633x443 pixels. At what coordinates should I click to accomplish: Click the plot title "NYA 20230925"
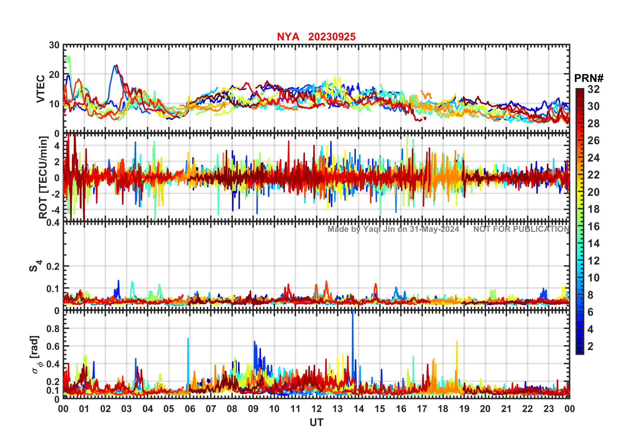click(316, 37)
